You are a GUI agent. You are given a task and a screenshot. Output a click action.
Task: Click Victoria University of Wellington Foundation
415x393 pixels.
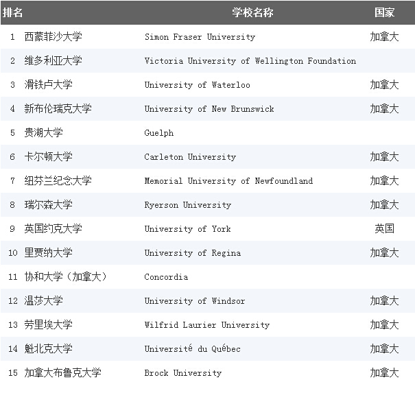pos(250,61)
